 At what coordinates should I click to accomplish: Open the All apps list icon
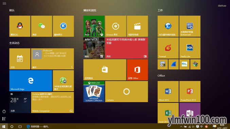coord(4,118)
